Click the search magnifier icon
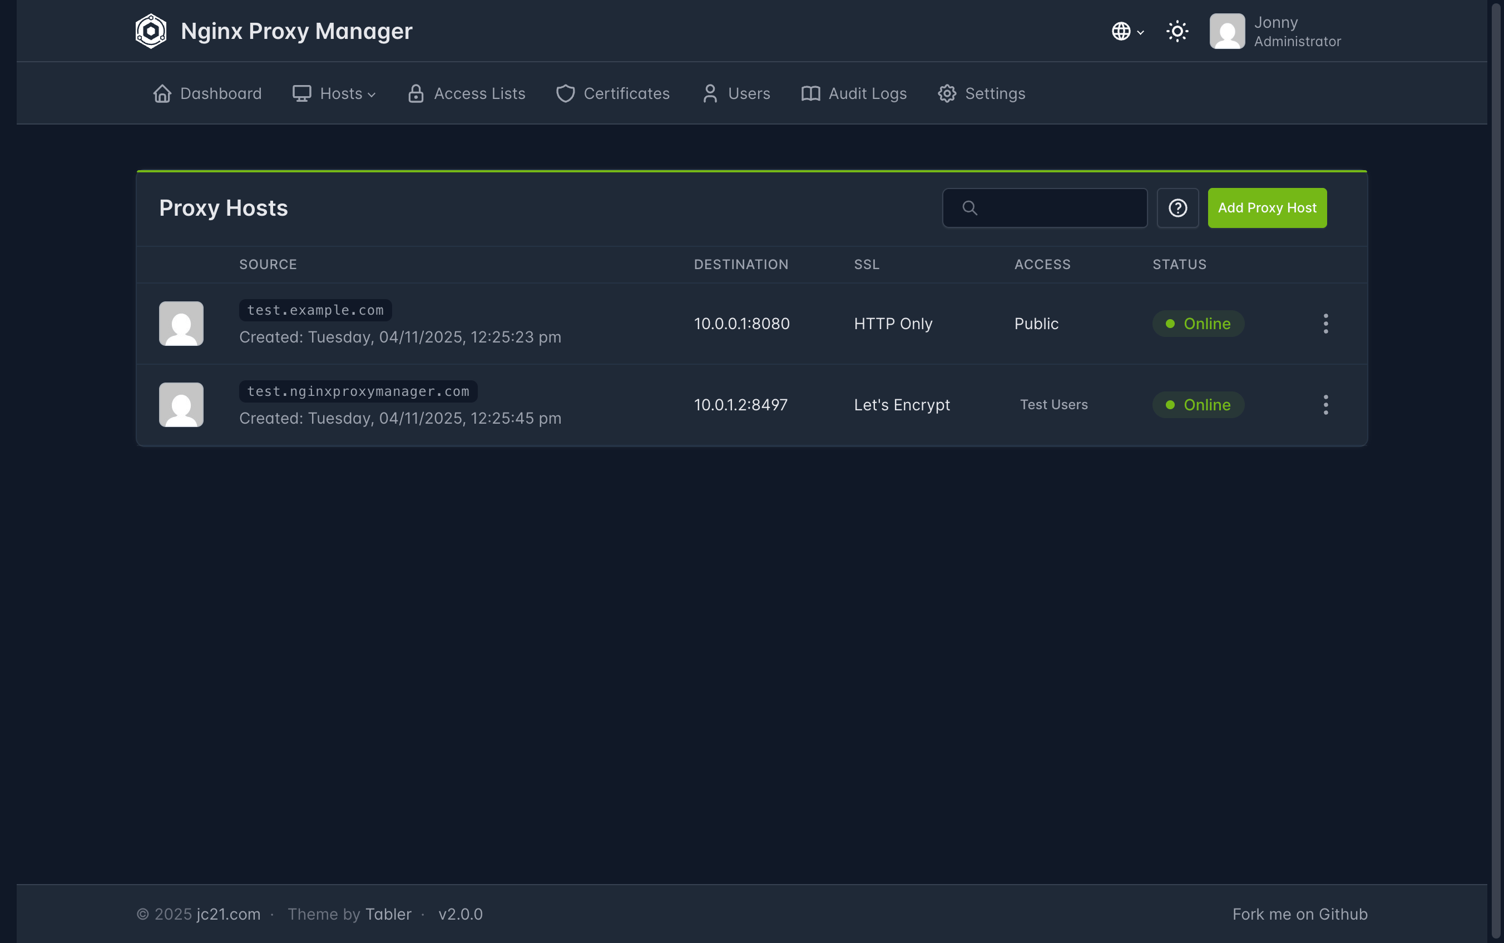This screenshot has height=943, width=1504. 969,209
